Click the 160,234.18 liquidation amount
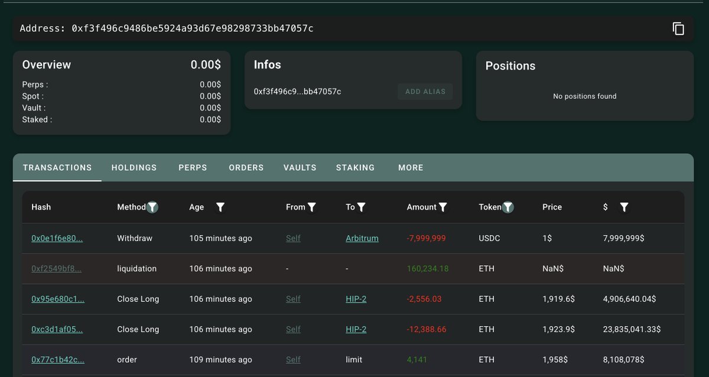Image resolution: width=709 pixels, height=377 pixels. tap(428, 268)
